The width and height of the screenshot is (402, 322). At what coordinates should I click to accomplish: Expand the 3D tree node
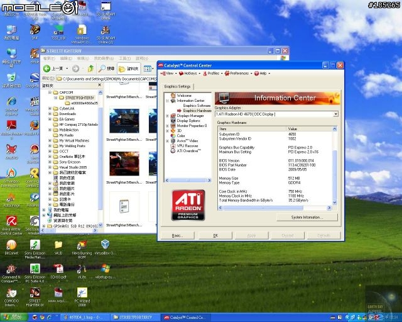(168, 131)
